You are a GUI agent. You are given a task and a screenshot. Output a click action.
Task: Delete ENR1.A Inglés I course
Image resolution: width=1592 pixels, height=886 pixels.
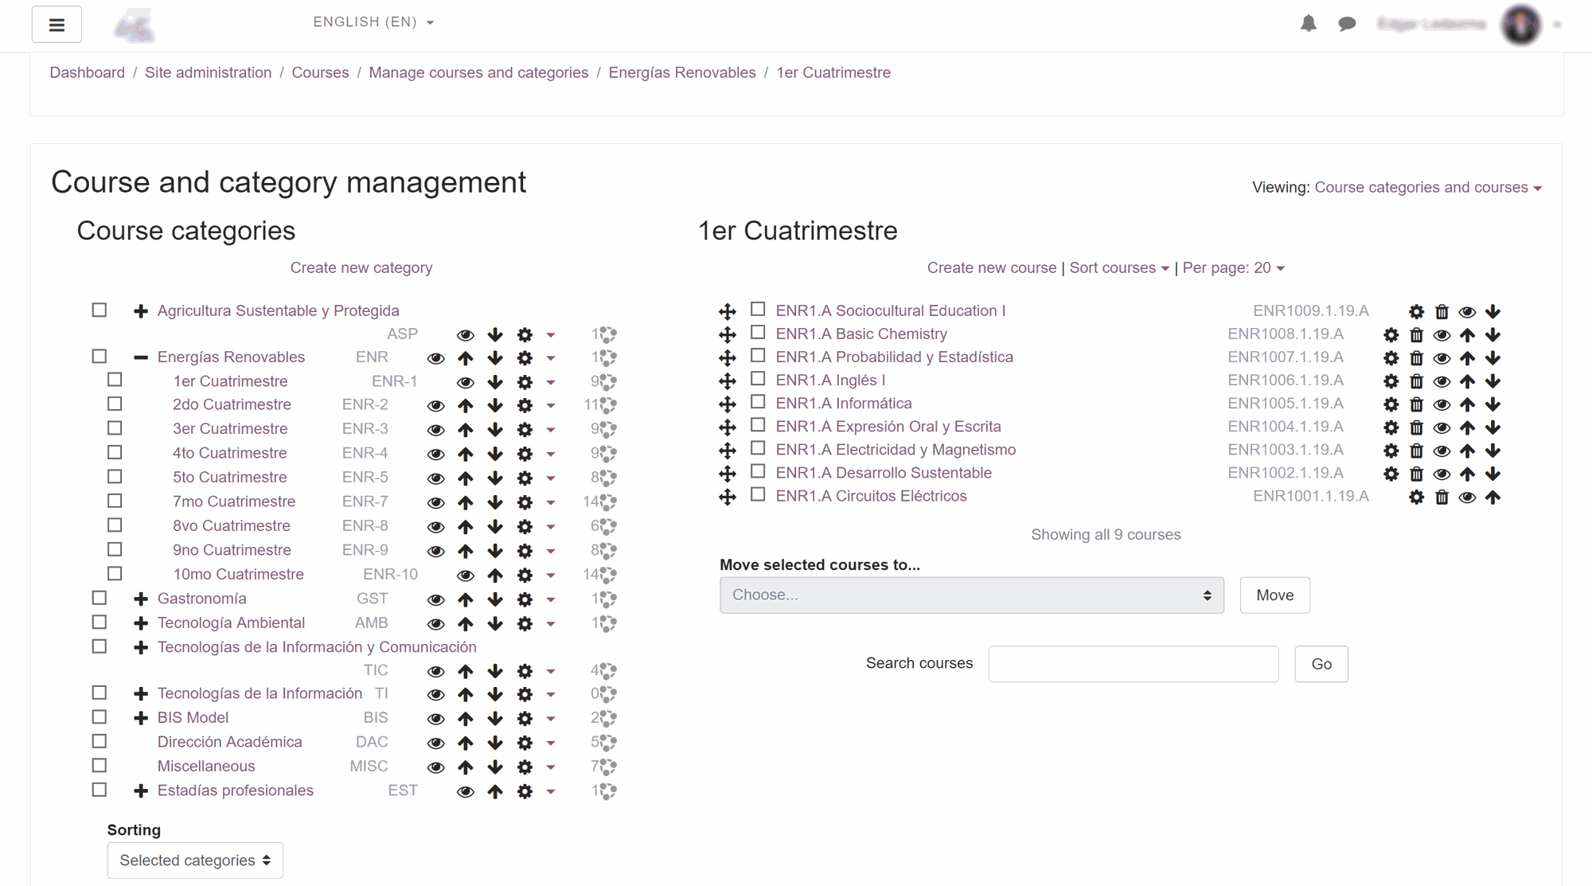pos(1416,381)
